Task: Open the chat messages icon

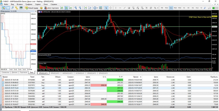Action: pyautogui.click(x=209, y=8)
